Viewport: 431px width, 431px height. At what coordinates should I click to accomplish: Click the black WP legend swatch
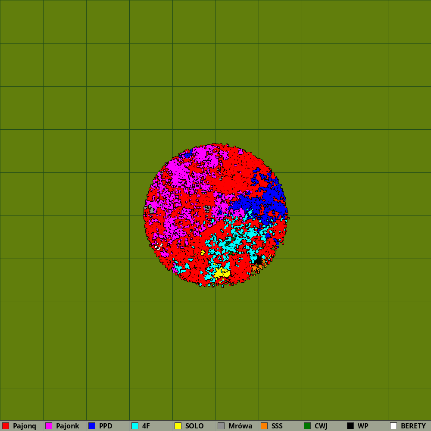pyautogui.click(x=350, y=426)
